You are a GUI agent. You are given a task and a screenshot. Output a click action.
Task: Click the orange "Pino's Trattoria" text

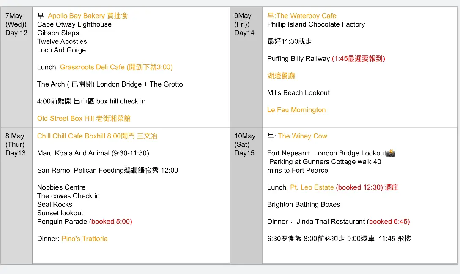coord(85,239)
